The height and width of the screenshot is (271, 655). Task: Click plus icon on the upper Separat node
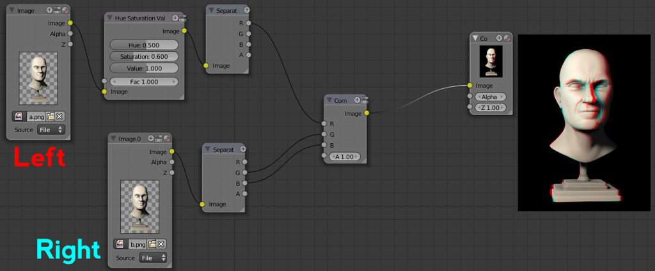click(246, 10)
